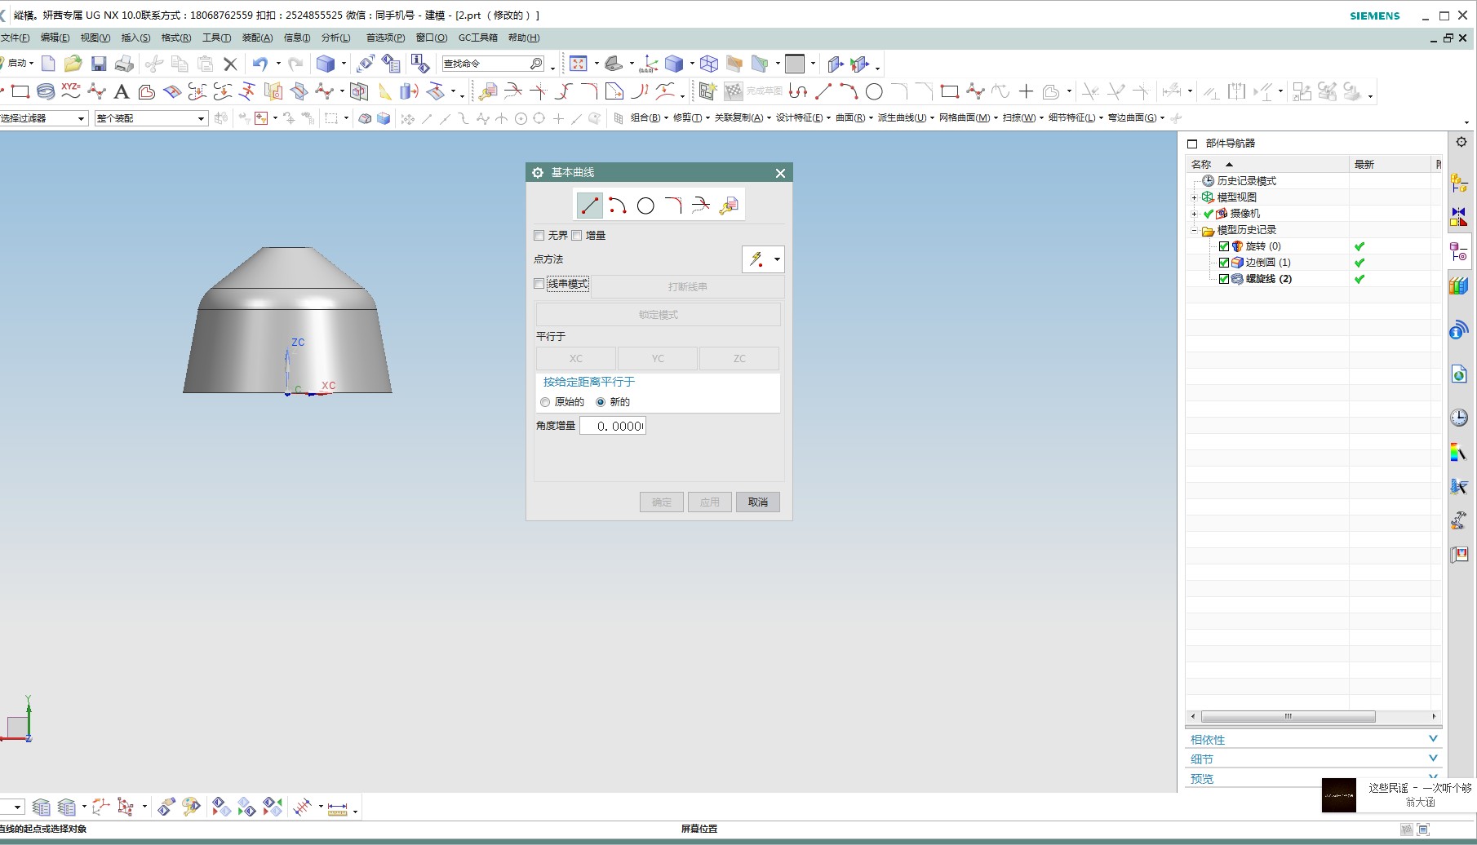Close the 基本曲线 dialog
The width and height of the screenshot is (1477, 845).
780,173
